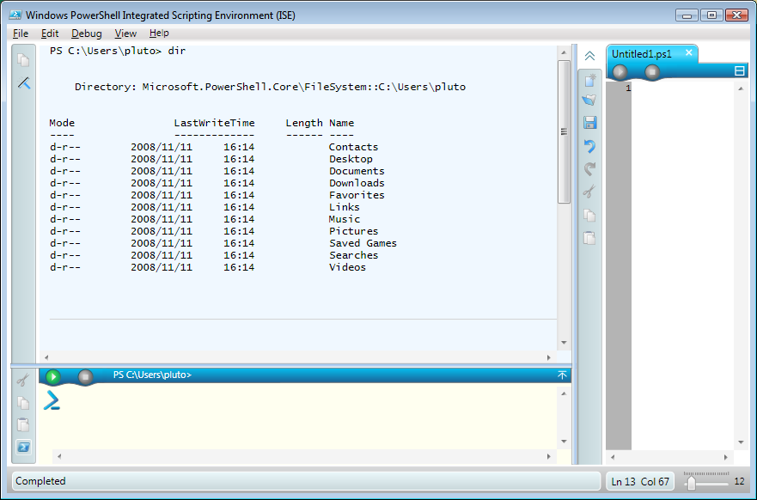Create a new script with the New icon
The image size is (757, 500).
[589, 80]
